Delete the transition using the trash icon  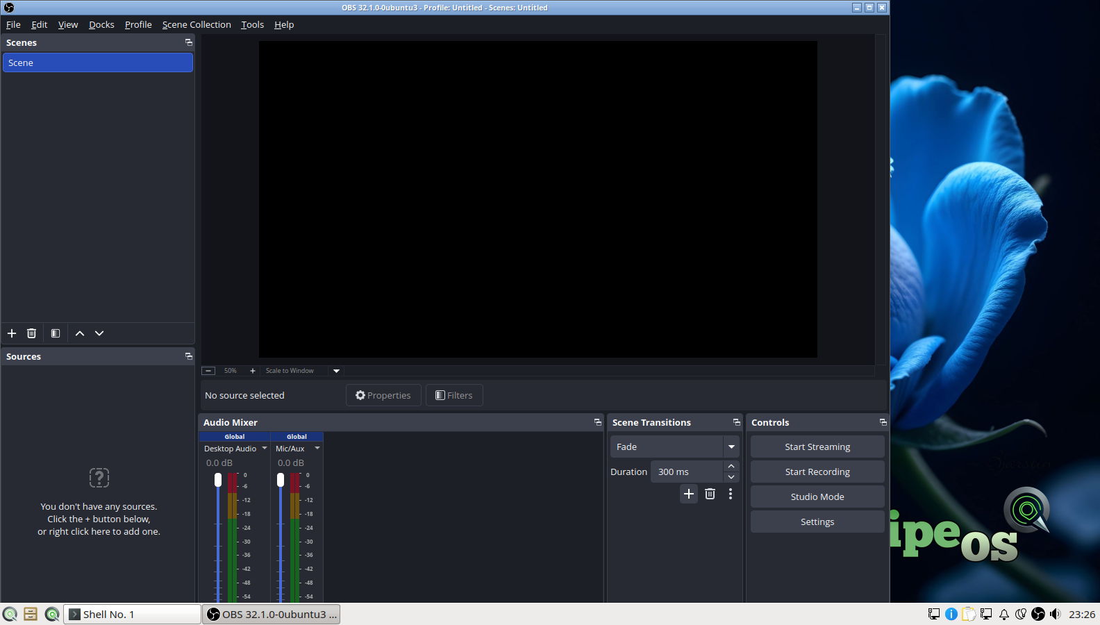click(710, 494)
